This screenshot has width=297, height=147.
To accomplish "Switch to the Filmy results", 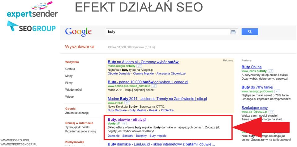I will 69,83.
